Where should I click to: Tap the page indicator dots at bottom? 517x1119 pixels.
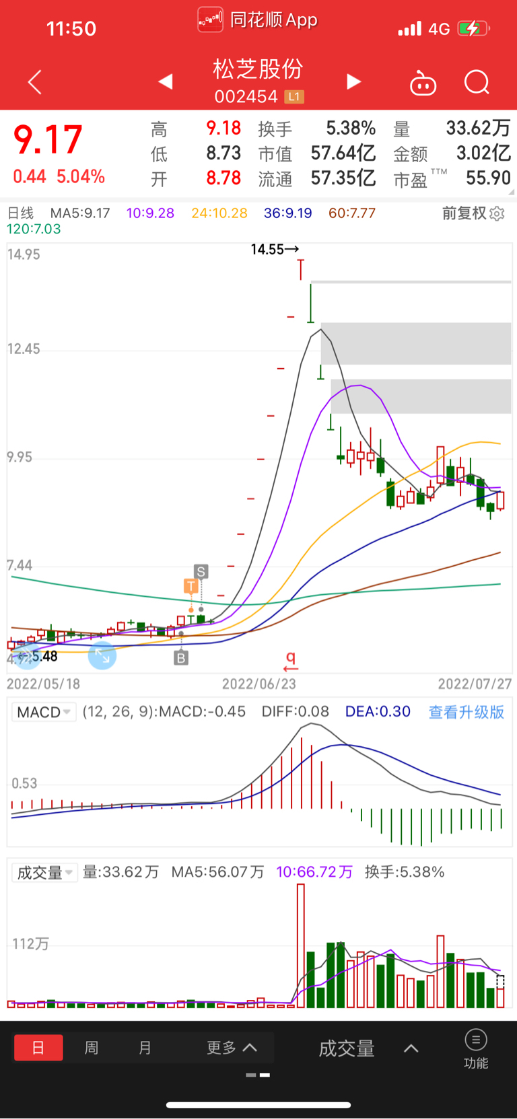[258, 1075]
